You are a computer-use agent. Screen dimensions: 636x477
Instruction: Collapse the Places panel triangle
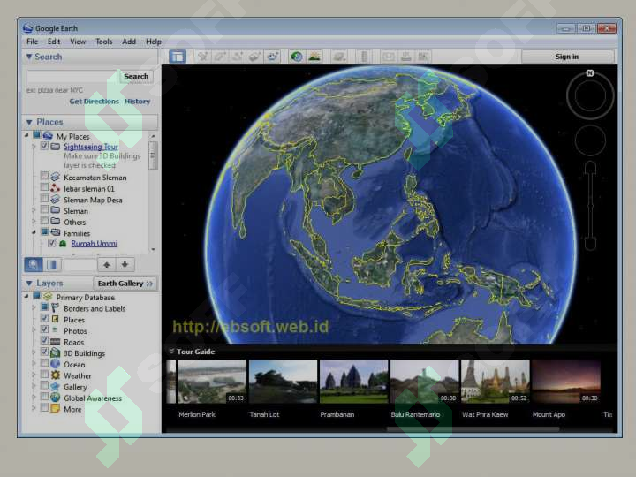pyautogui.click(x=29, y=122)
